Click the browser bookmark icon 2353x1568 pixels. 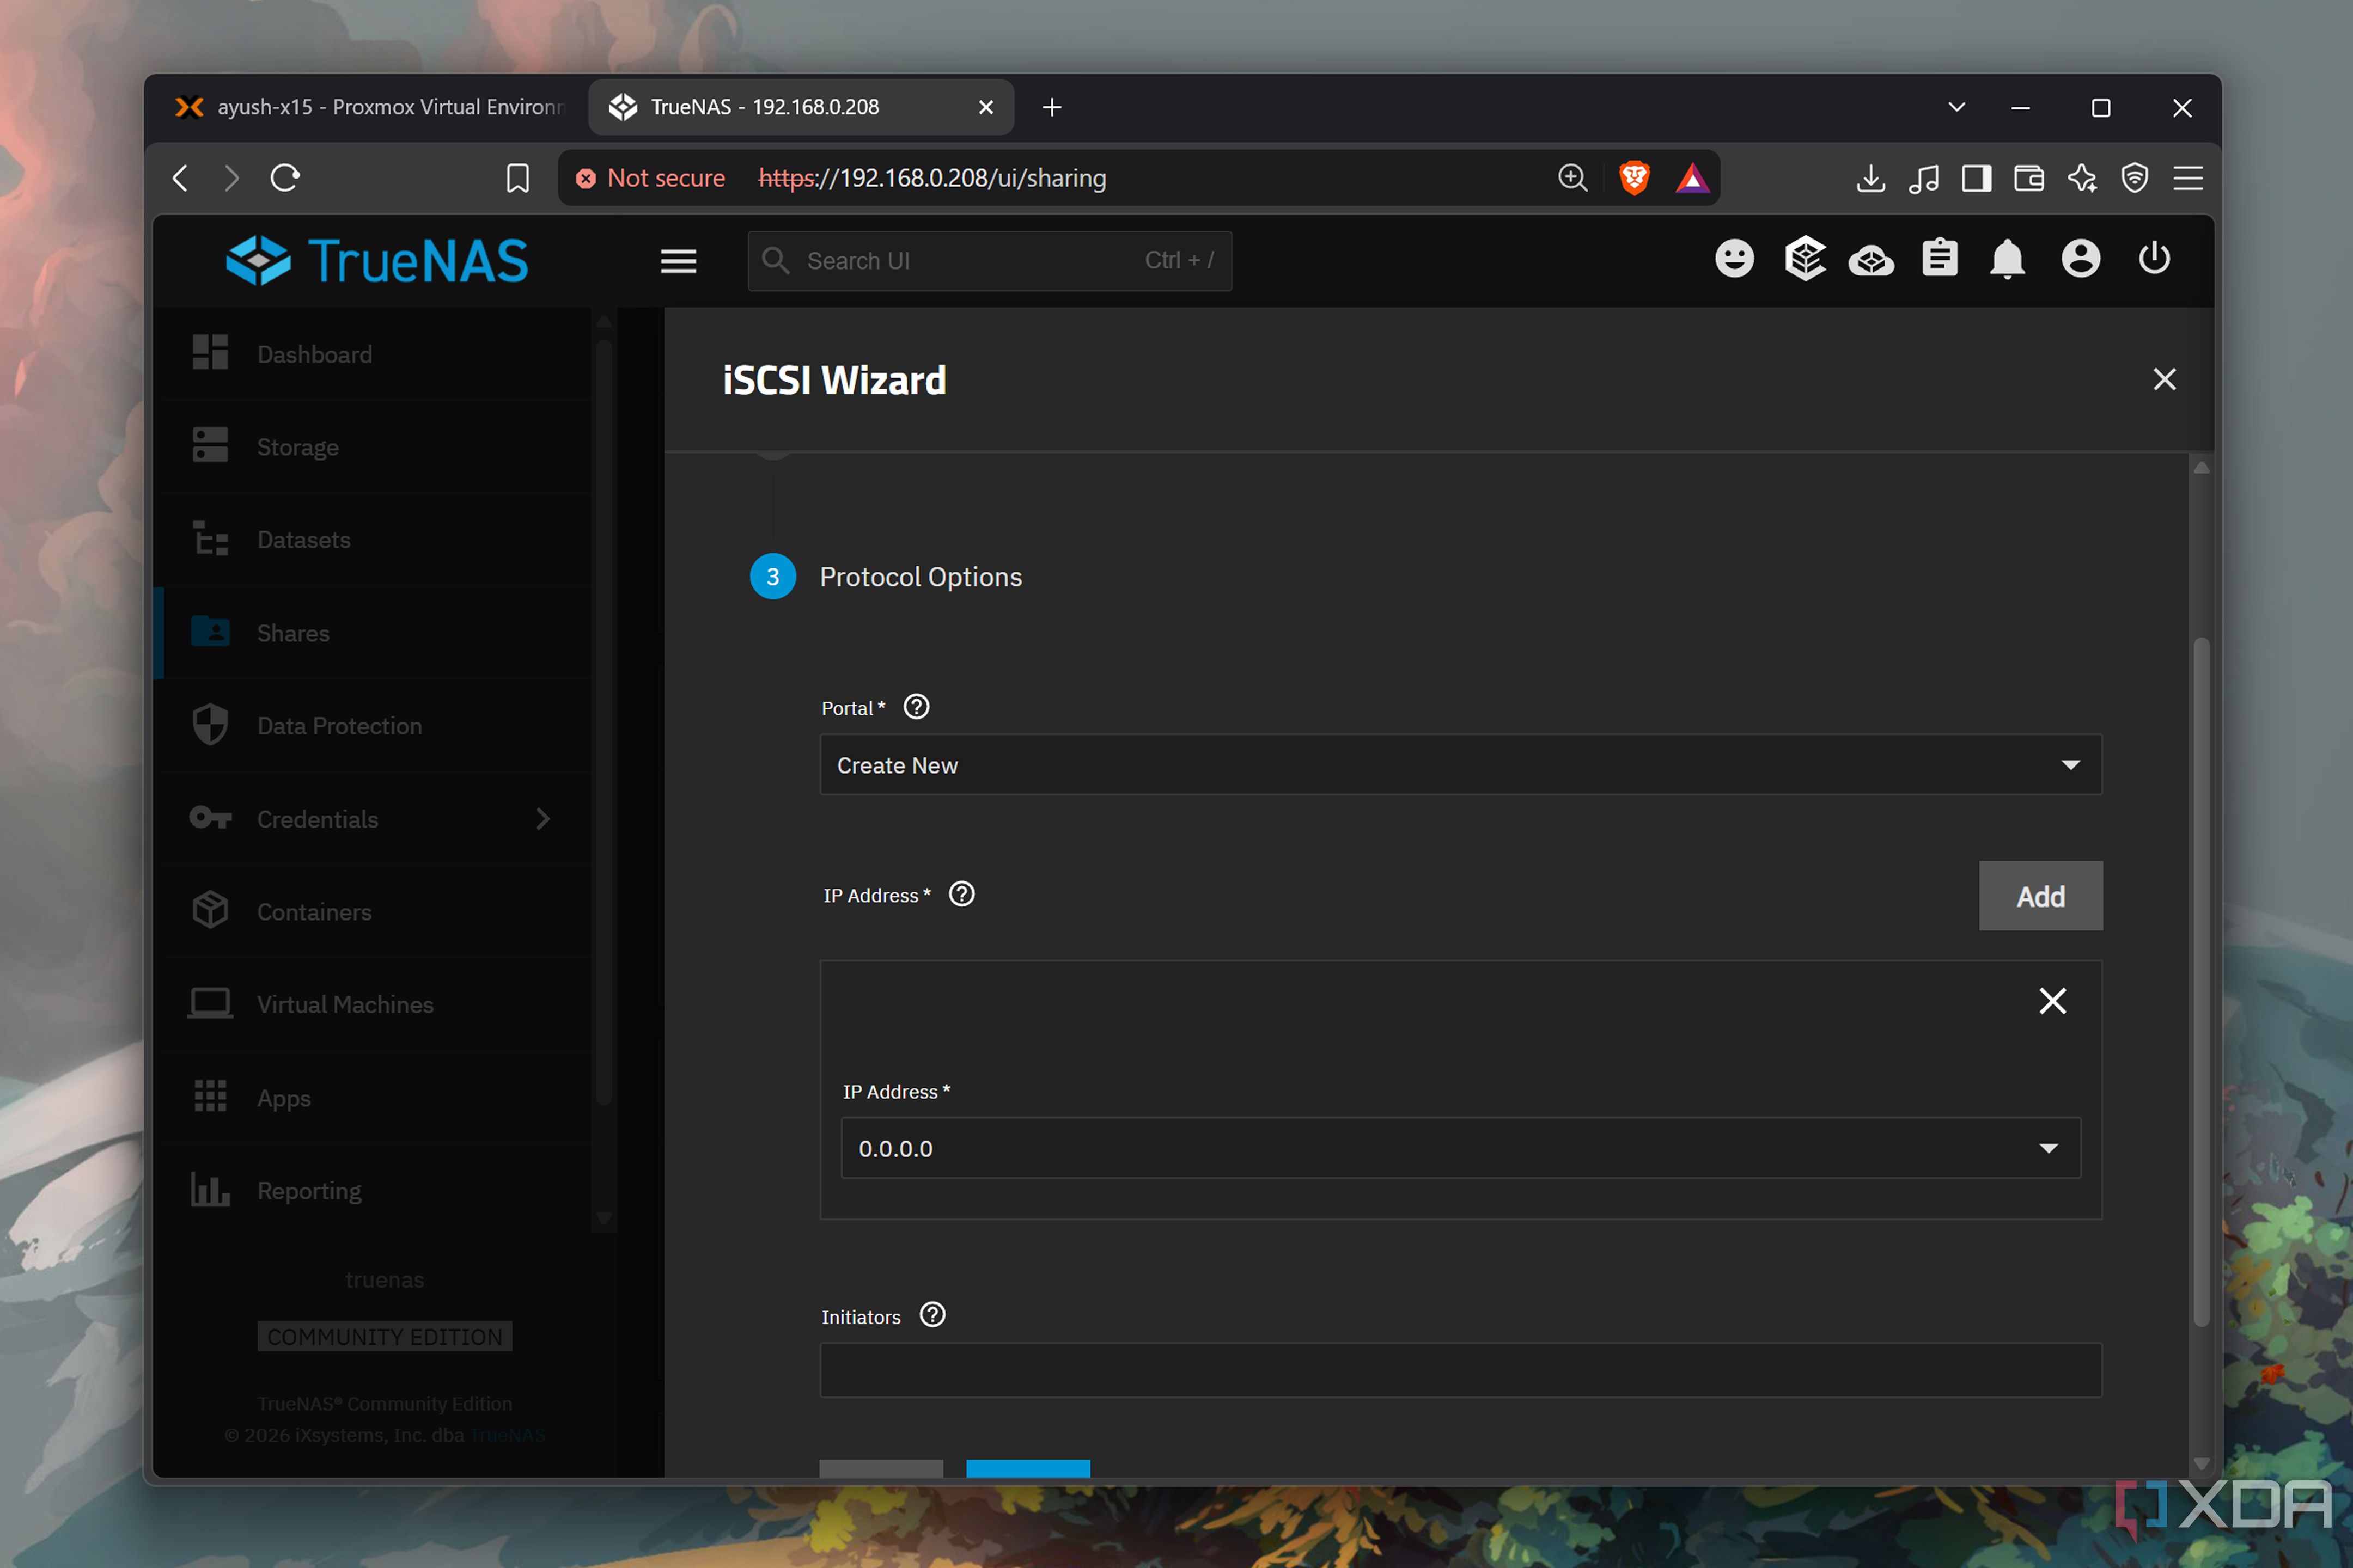pos(517,178)
